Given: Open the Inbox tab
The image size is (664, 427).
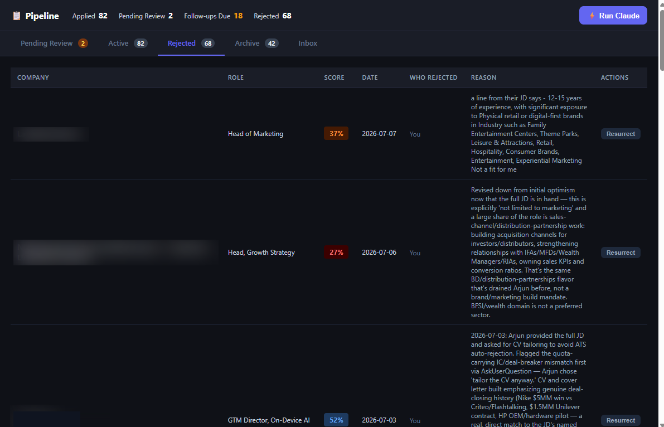Looking at the screenshot, I should (x=308, y=43).
